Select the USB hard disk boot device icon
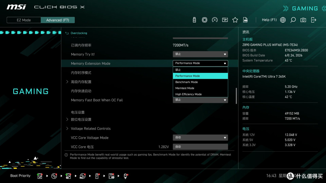 tap(68, 176)
